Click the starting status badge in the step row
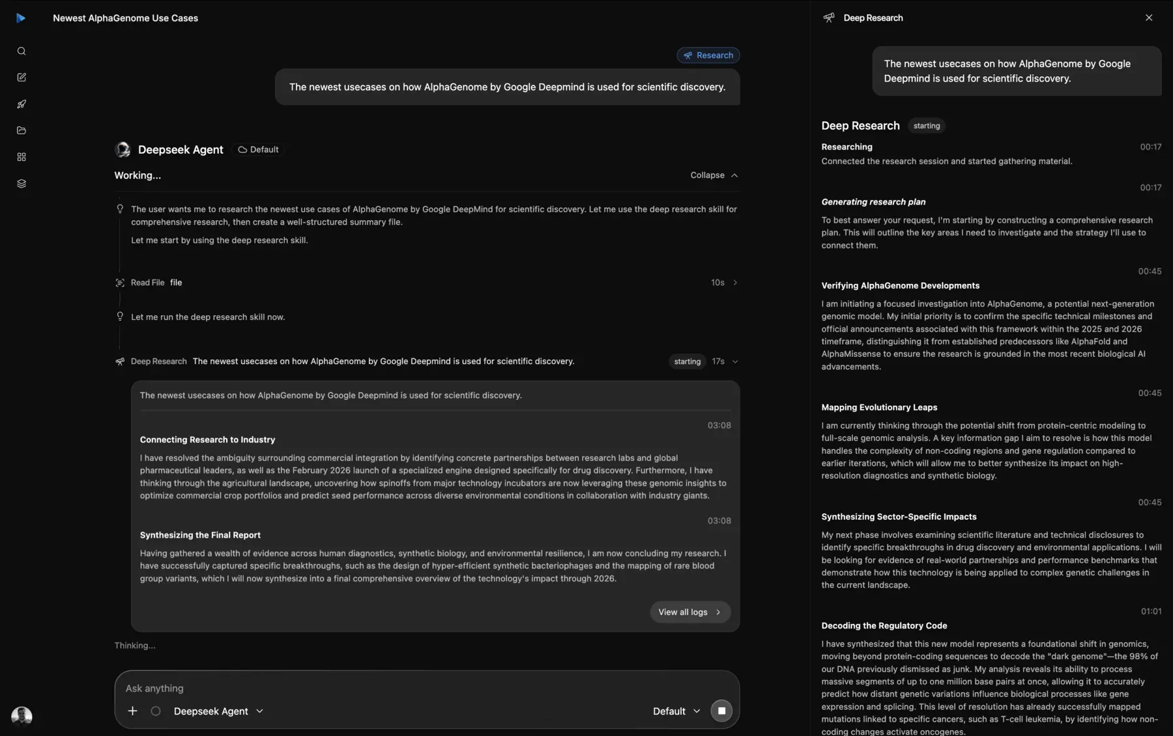The image size is (1173, 736). click(x=687, y=361)
